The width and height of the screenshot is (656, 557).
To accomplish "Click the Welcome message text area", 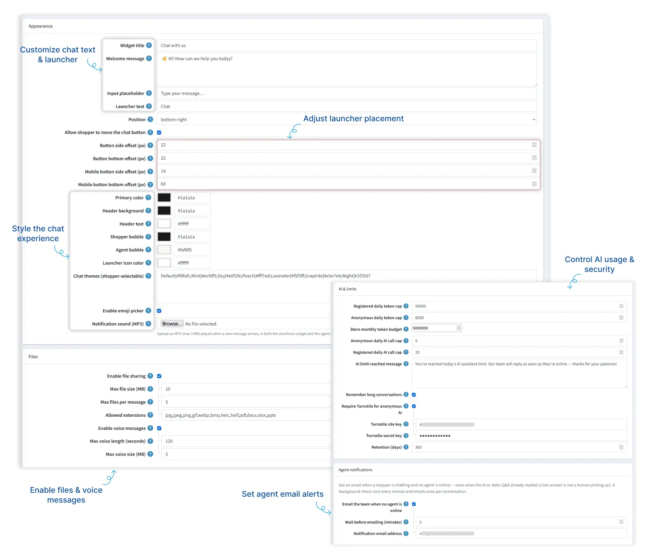I will 347,69.
